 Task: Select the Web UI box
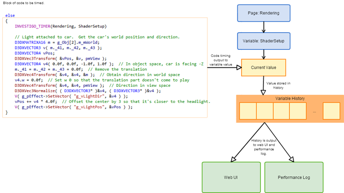tap(231, 177)
